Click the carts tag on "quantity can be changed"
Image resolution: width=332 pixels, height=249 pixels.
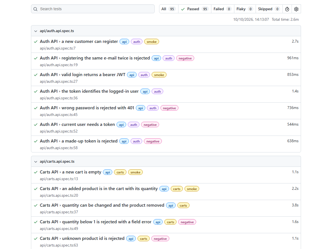click(x=183, y=206)
